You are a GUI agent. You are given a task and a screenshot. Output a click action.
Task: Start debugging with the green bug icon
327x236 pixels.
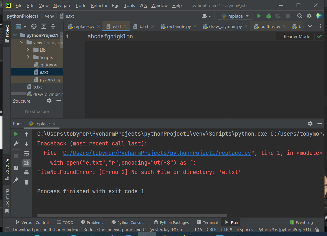pos(269,16)
